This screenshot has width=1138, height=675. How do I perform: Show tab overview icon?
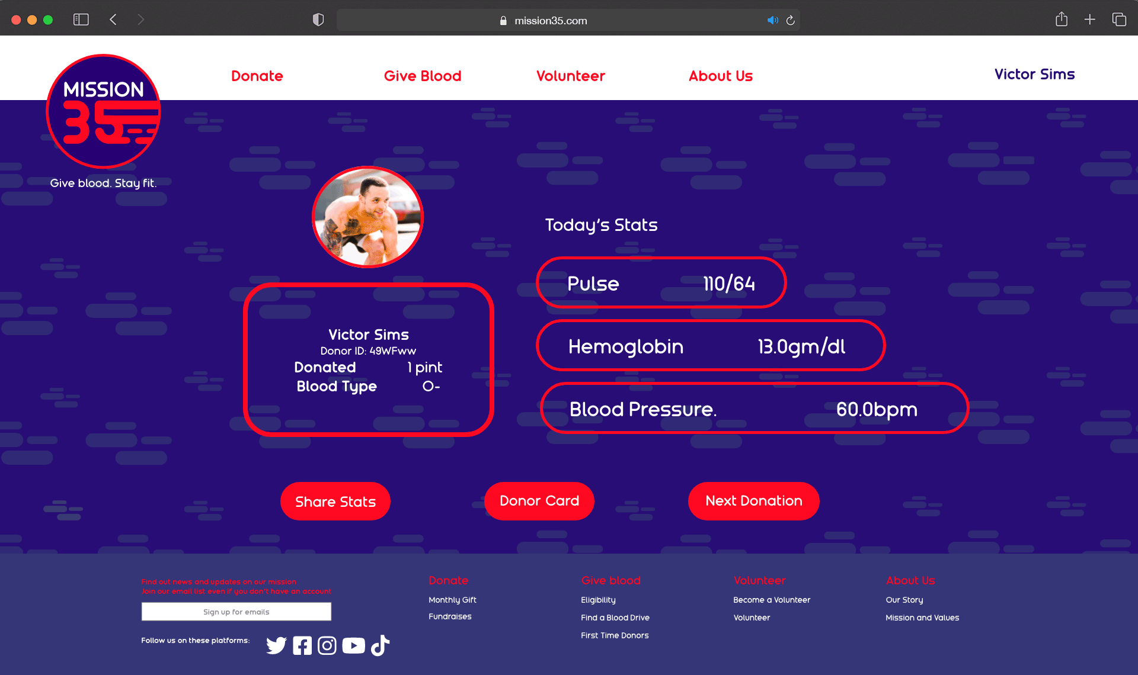(x=1119, y=20)
